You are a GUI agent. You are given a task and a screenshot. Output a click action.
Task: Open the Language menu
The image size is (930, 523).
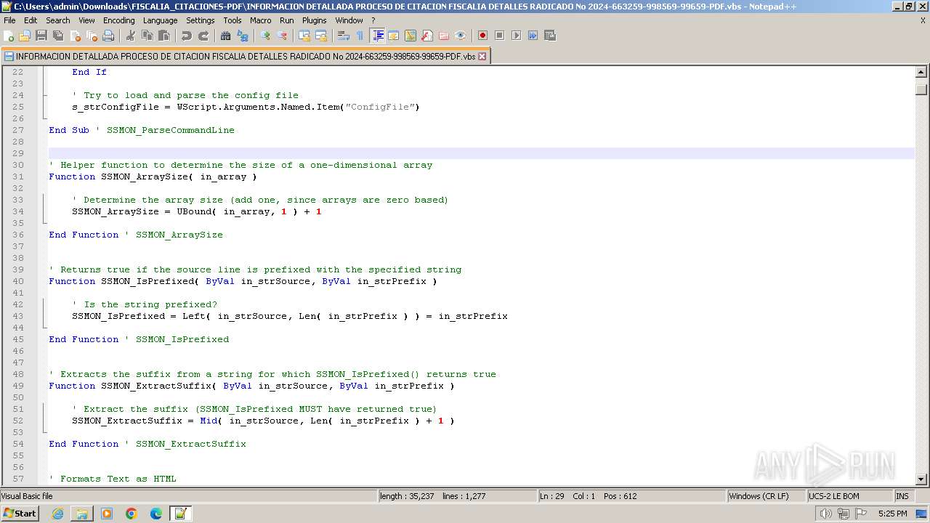click(160, 20)
